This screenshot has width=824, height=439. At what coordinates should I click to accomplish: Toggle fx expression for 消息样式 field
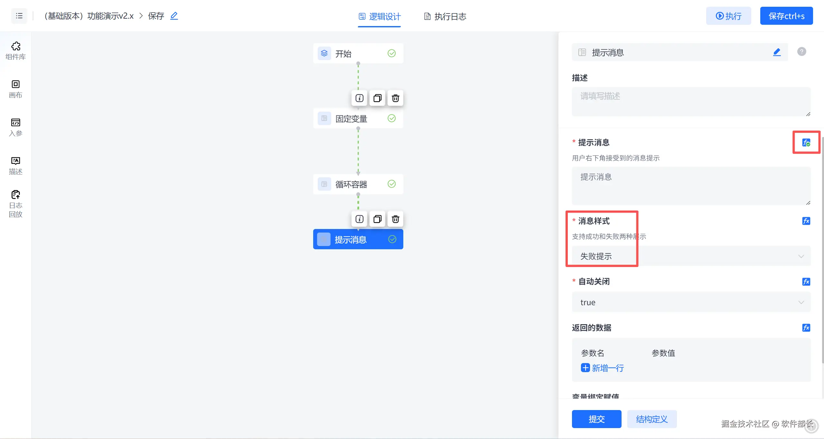(x=806, y=221)
